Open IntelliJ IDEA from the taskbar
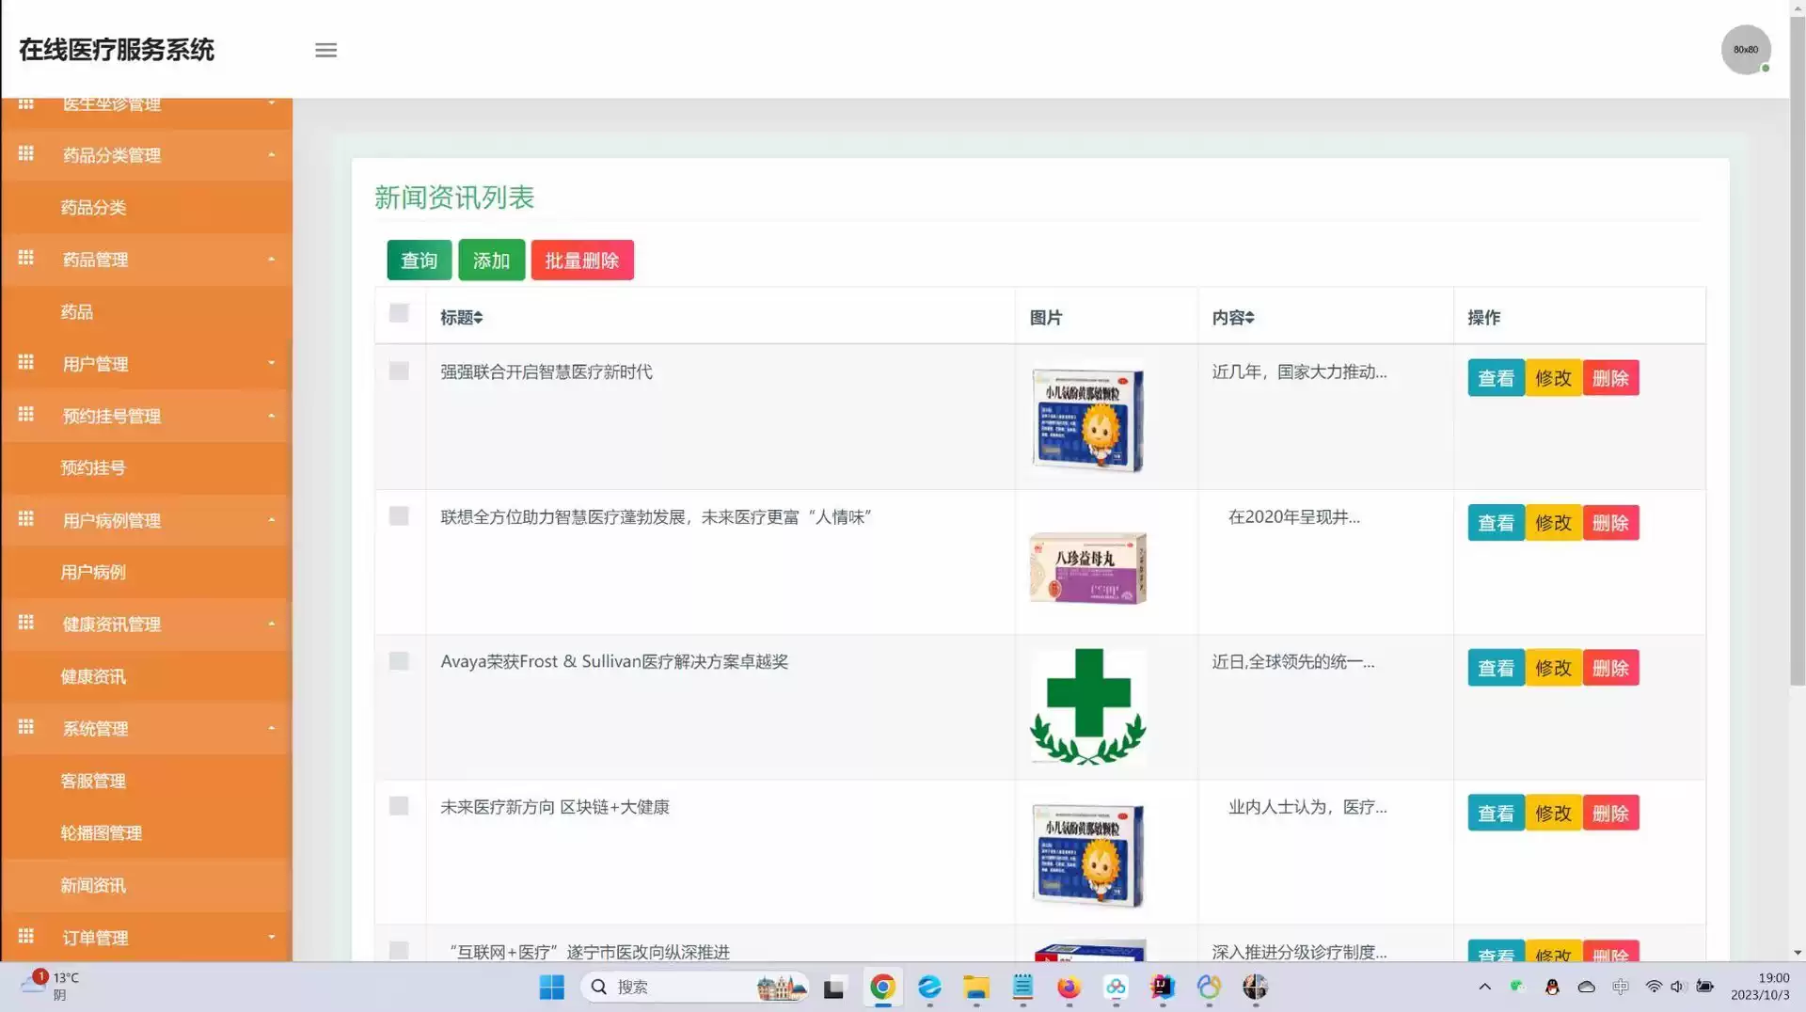The width and height of the screenshot is (1806, 1012). point(1163,987)
